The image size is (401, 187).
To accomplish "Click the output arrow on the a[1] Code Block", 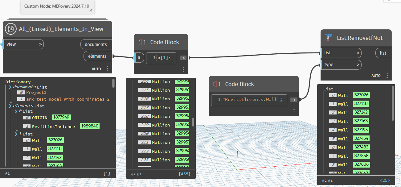I will click(183, 57).
